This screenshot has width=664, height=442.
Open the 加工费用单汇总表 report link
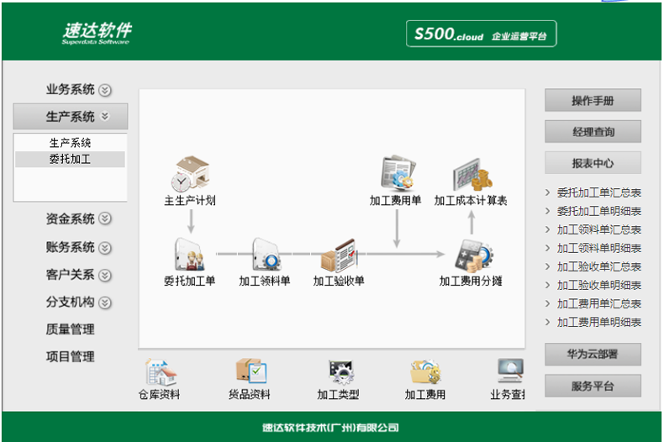pos(598,304)
